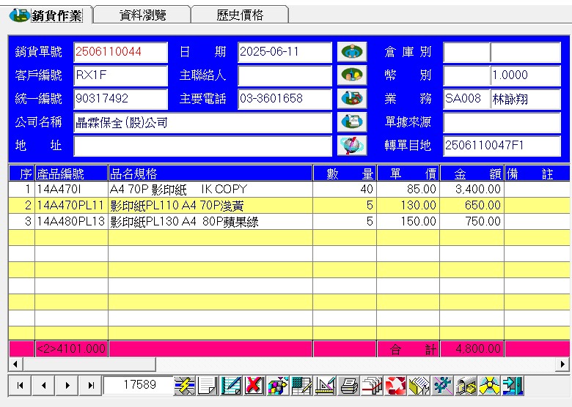The height and width of the screenshot is (407, 572).
Task: Go to the next record
Action: [67, 385]
